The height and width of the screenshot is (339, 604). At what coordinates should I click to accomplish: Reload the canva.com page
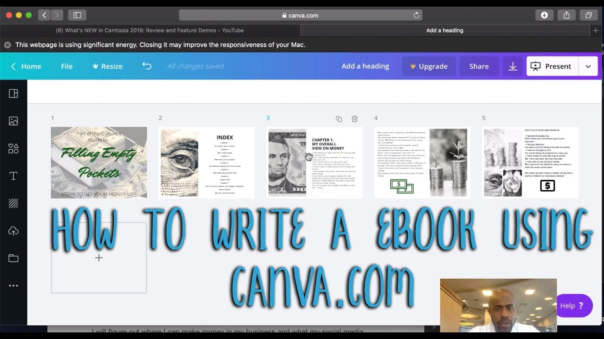click(416, 15)
